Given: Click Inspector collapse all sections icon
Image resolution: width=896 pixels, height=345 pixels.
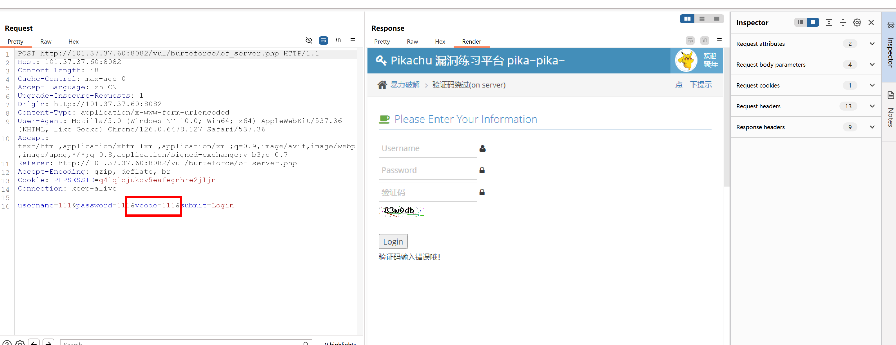Looking at the screenshot, I should coord(843,23).
